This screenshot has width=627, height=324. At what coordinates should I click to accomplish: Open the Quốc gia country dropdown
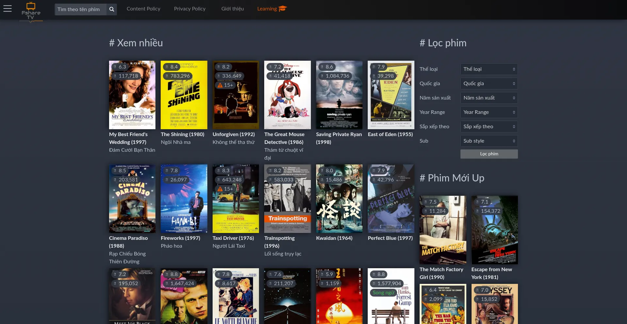coord(489,84)
